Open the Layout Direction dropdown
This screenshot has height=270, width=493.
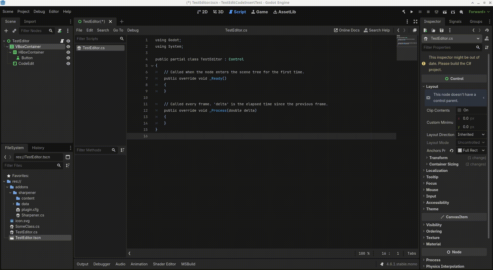click(471, 134)
